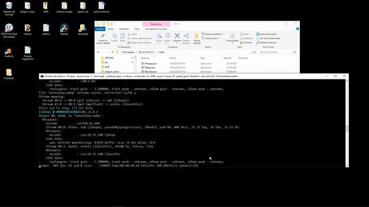This screenshot has width=369, height=207.
Task: Click Pegar acceso directo
Action: click(140, 43)
